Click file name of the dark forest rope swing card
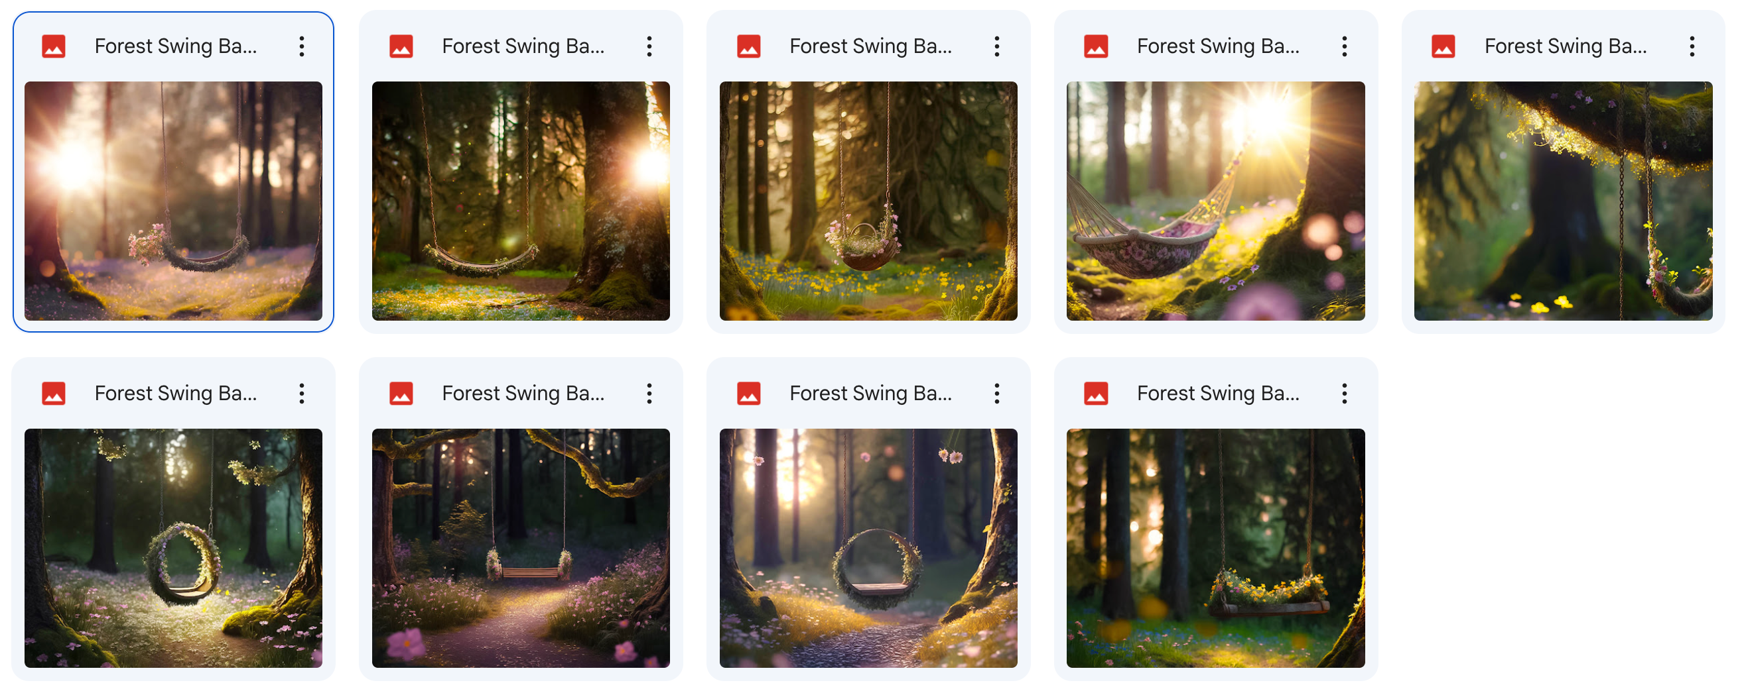This screenshot has height=693, width=1746. point(523,46)
